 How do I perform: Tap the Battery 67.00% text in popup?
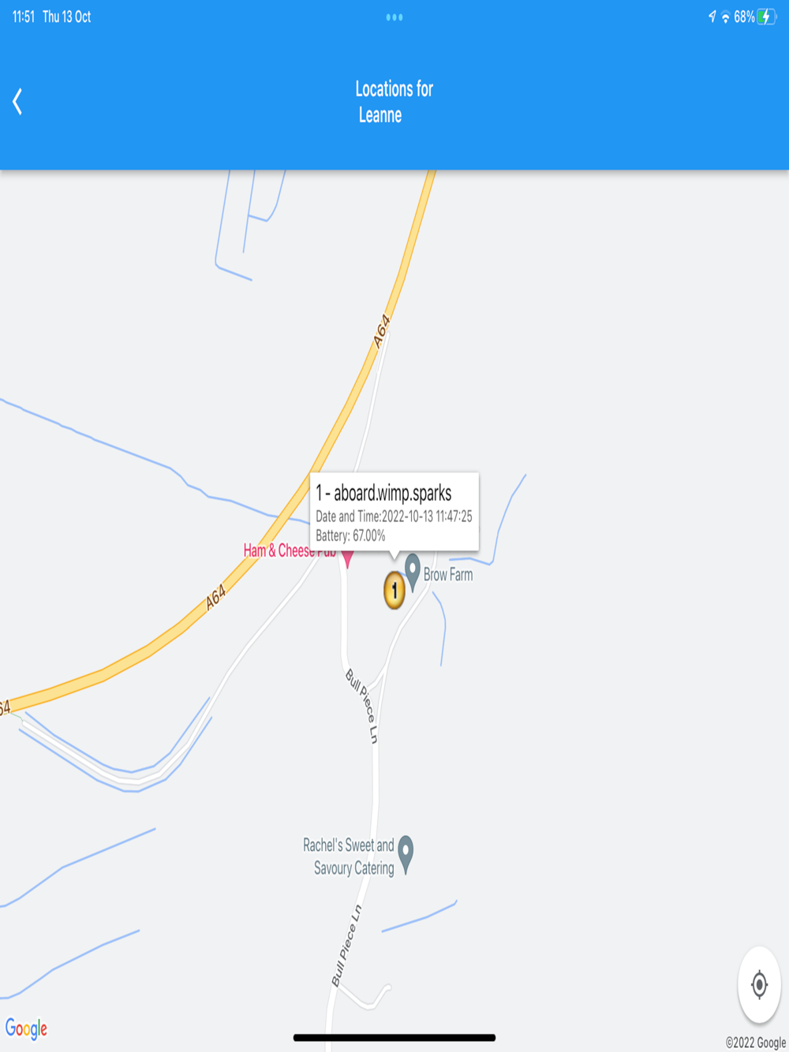(350, 535)
